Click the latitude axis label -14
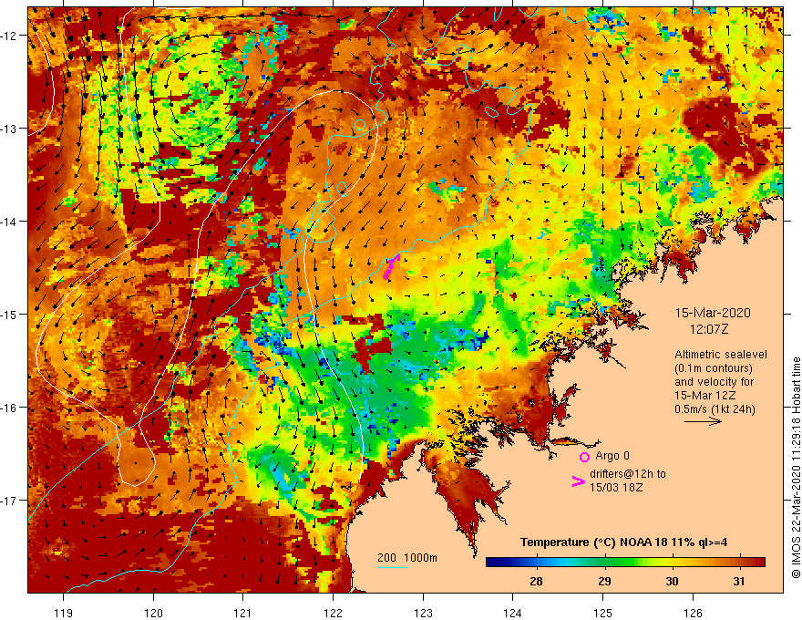This screenshot has height=620, width=802. tap(9, 222)
